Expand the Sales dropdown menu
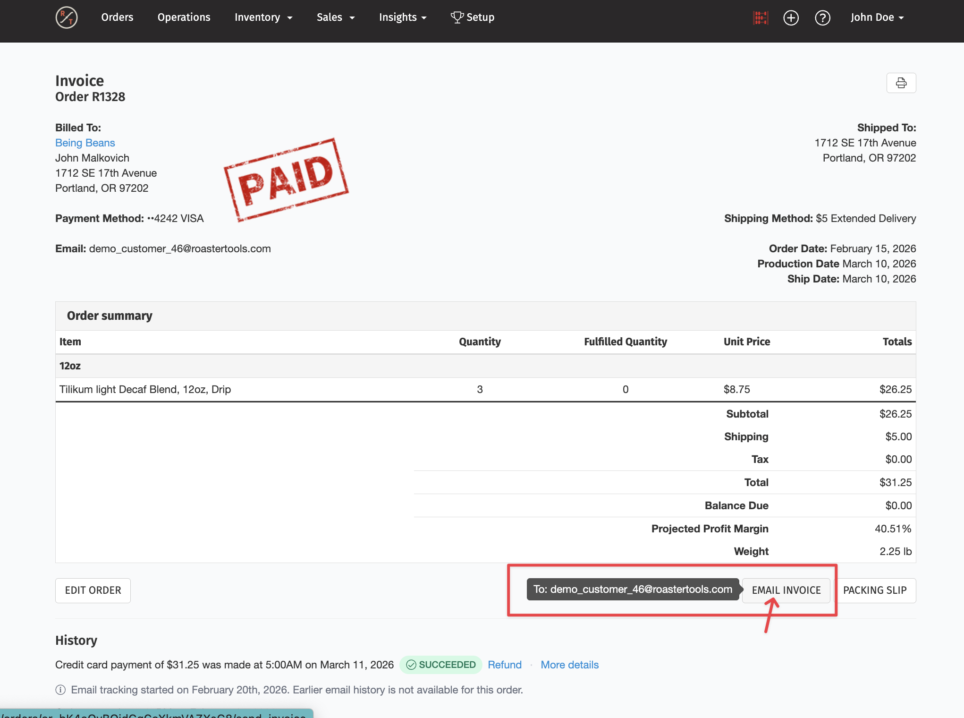 (335, 17)
